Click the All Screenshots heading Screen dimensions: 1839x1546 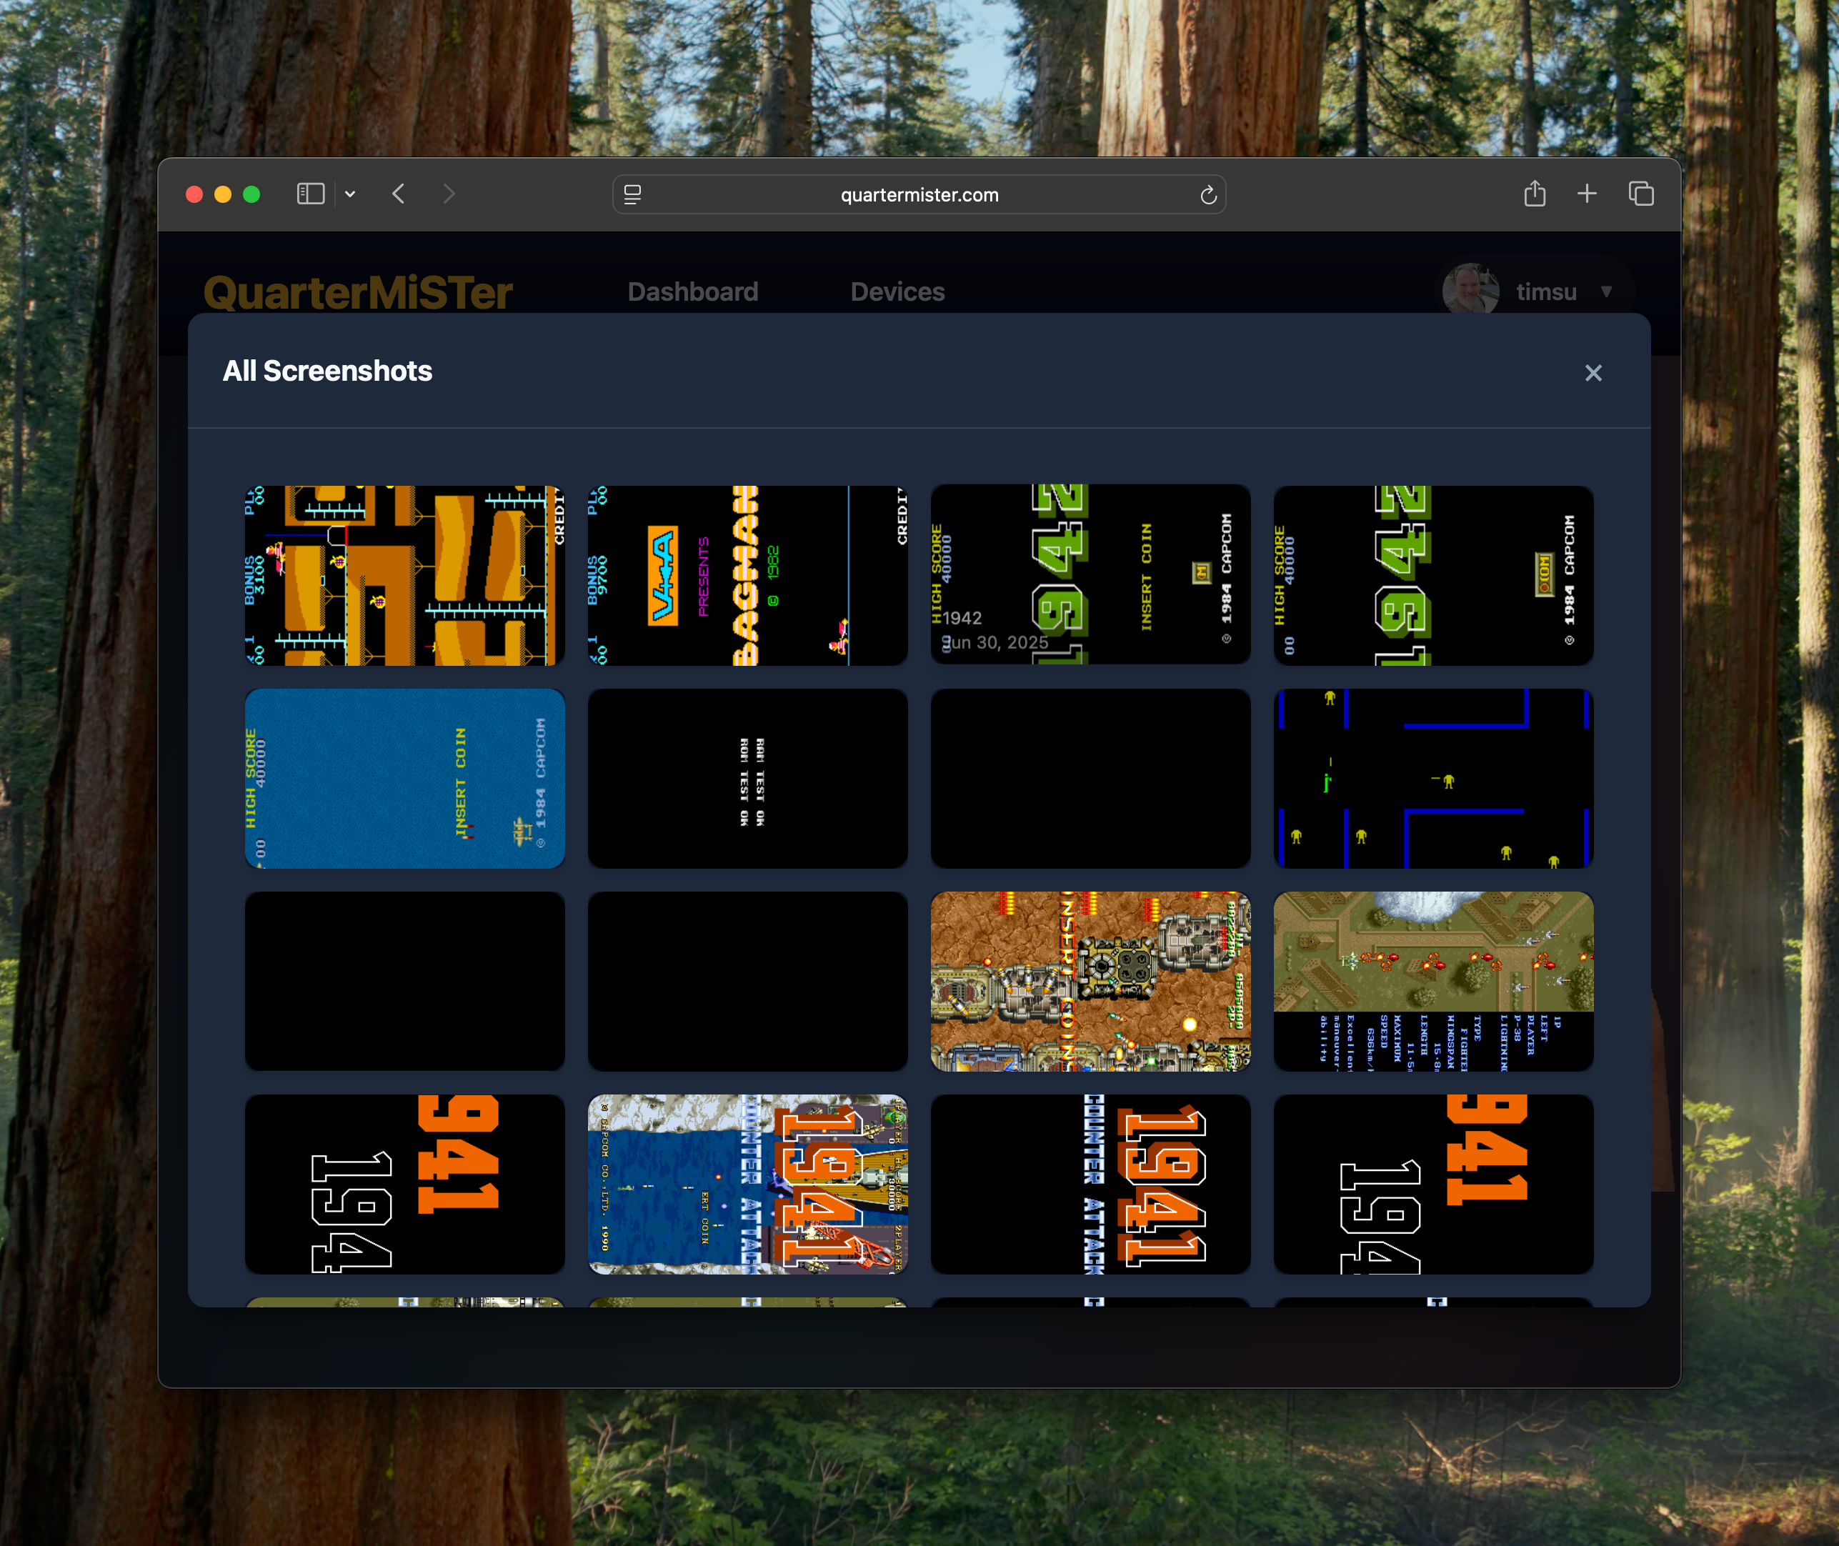pos(327,371)
